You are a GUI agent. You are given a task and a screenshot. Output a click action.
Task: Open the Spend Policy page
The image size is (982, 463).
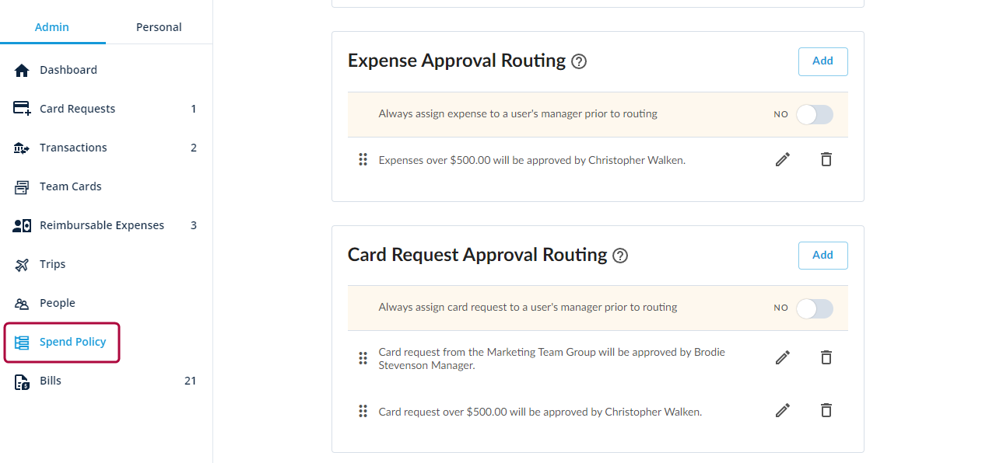tap(72, 341)
